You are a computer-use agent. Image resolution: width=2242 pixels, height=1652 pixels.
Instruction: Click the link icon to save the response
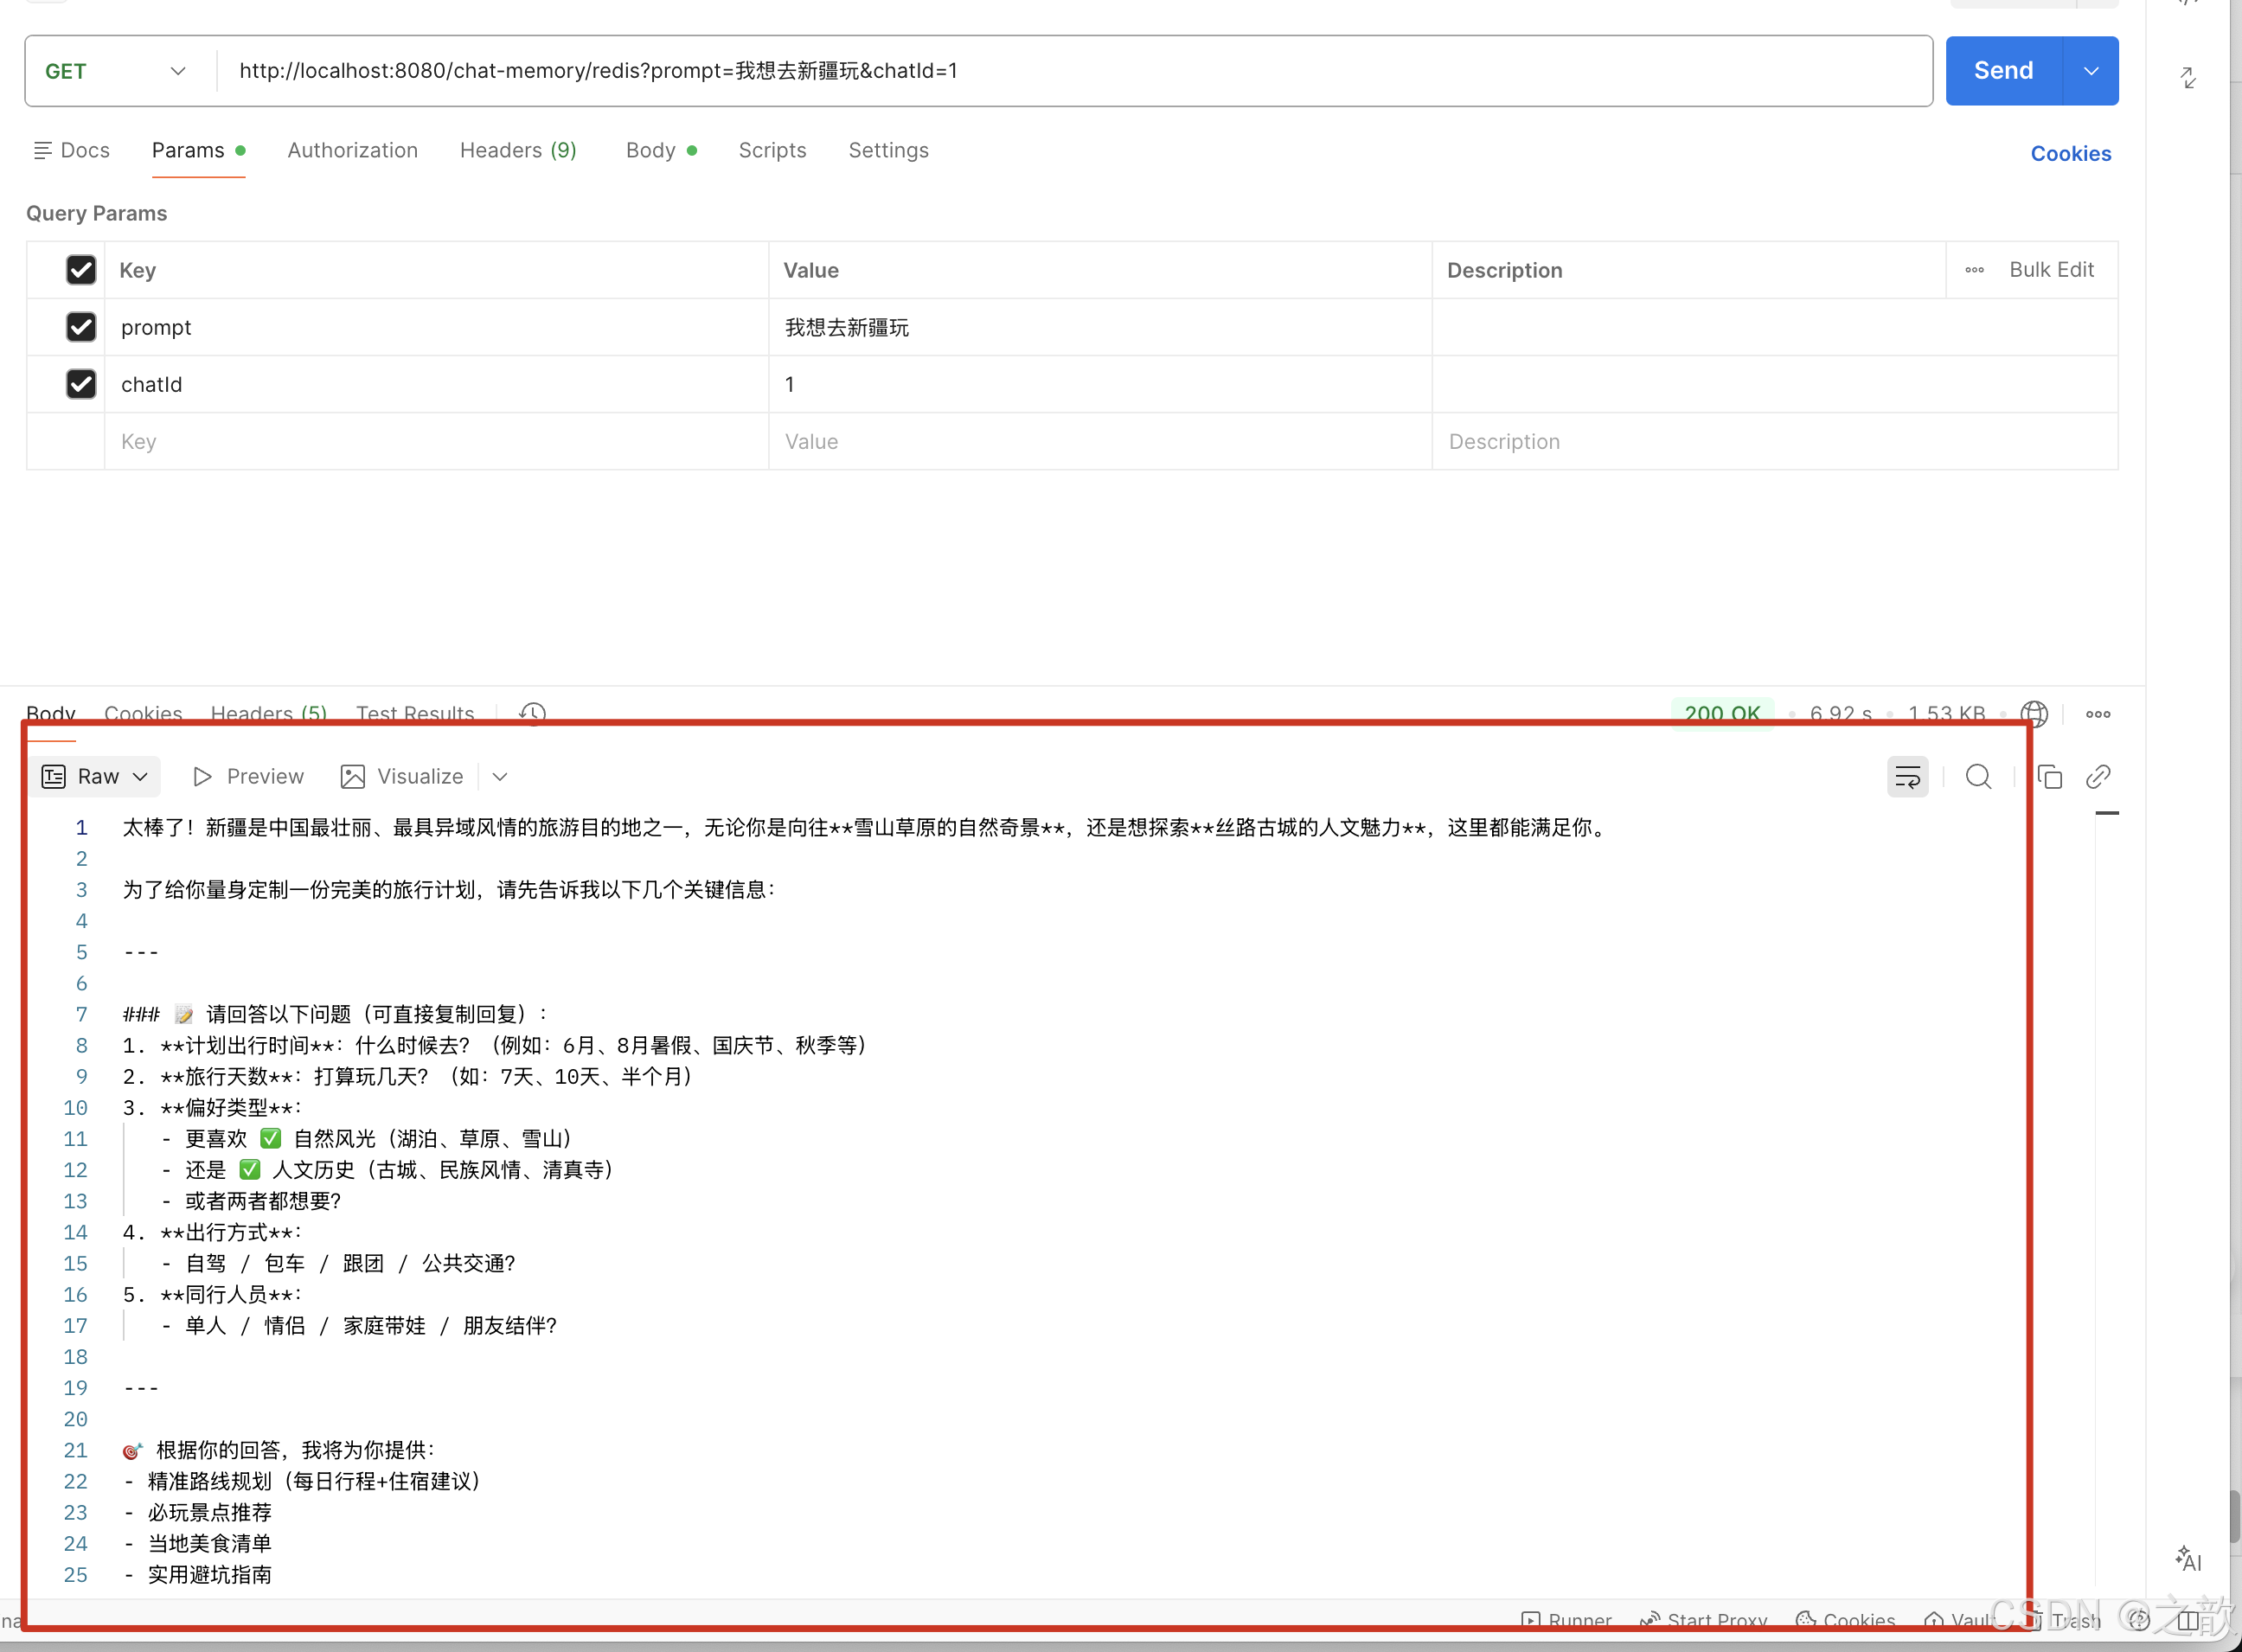coord(2098,777)
